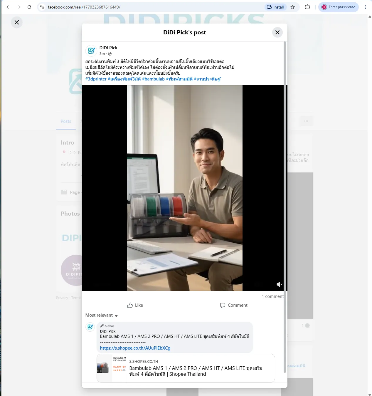372x396 pixels.
Task: Open the #bambulab hashtag
Action: tap(153, 79)
